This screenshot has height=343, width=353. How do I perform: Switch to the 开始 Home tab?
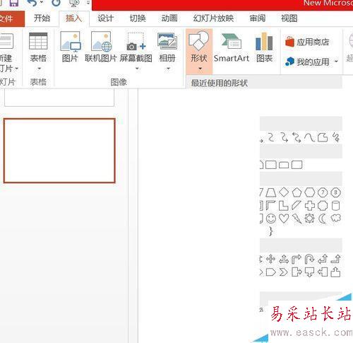[x=42, y=18]
